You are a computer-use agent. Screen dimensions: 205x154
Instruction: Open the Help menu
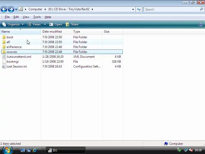(48, 17)
